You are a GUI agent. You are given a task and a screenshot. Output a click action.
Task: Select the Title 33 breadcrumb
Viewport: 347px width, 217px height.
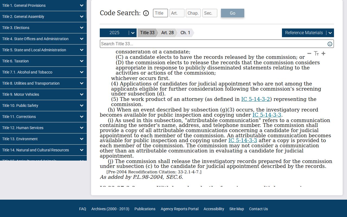coord(147,33)
